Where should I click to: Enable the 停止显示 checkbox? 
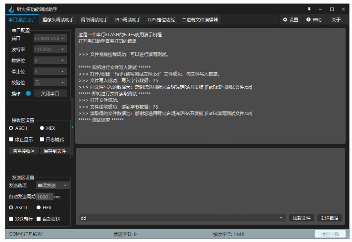pyautogui.click(x=11, y=139)
